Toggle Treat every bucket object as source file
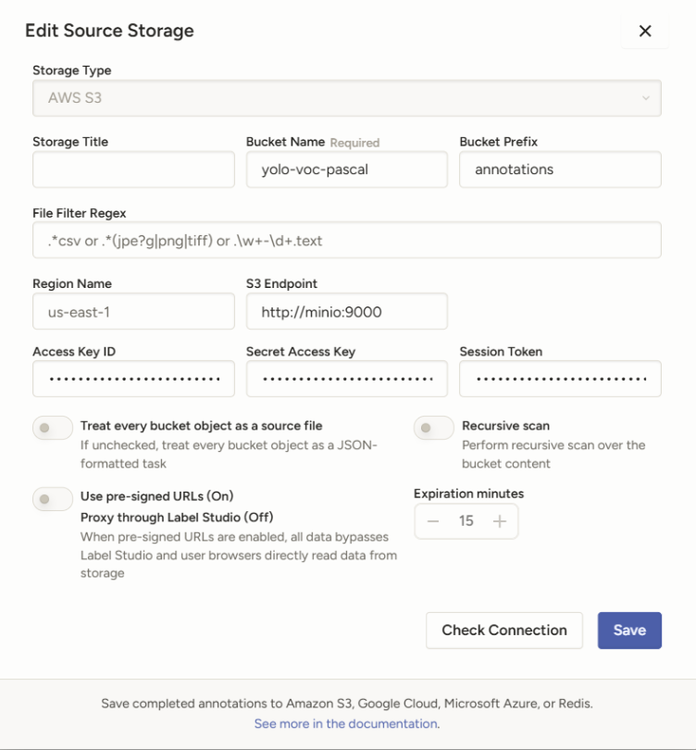Screen dimensions: 696x750 (53, 427)
